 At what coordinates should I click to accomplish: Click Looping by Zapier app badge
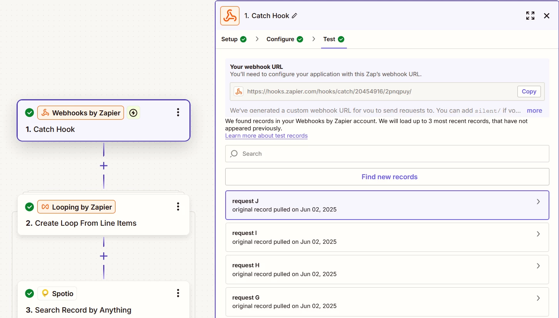(x=76, y=207)
